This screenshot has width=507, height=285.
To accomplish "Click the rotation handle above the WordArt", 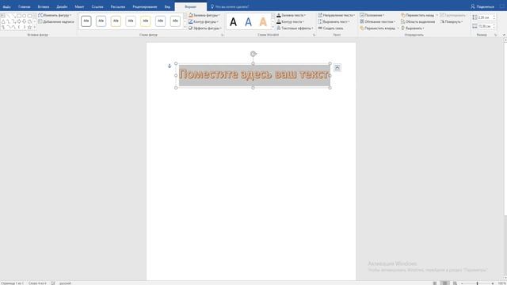I will click(x=253, y=54).
